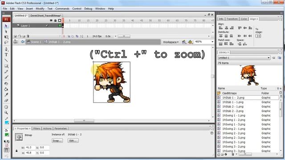The width and height of the screenshot is (285, 160).
Task: Select the Zoom magnifier tool
Action: [x=6, y=112]
